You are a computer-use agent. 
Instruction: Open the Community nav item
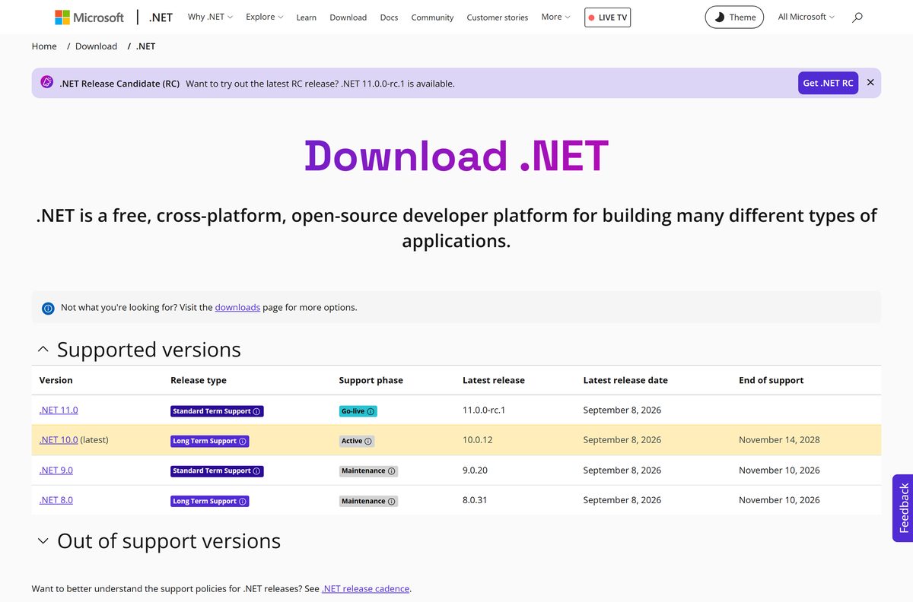tap(432, 17)
